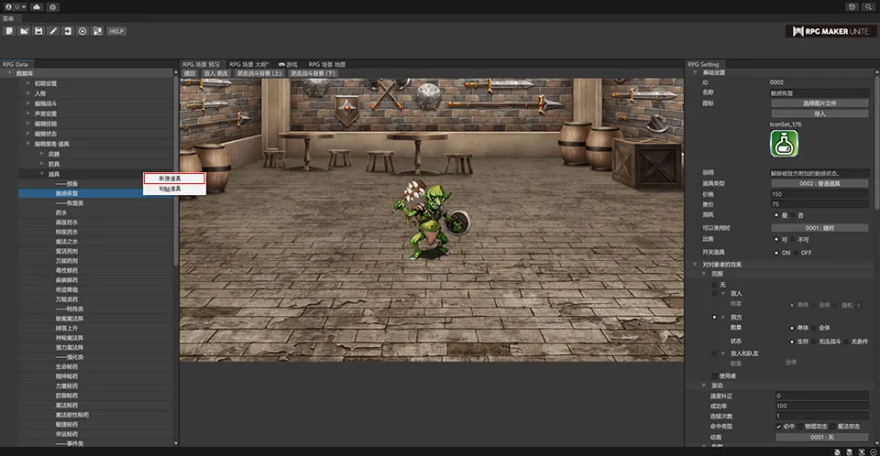Click the save floppy disk icon
The image size is (880, 456).
point(38,31)
